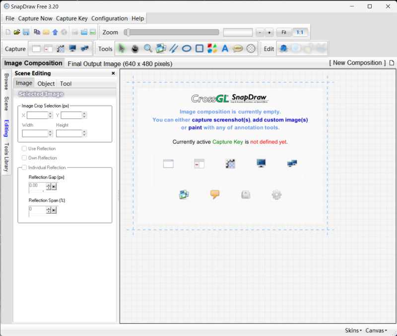The width and height of the screenshot is (397, 336).
Task: Click the crop Width stepper arrows
Action: 50,133
